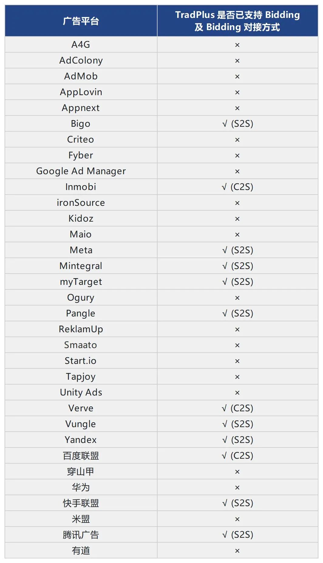Click the 广告平台 column header
323x563 pixels.
point(81,21)
